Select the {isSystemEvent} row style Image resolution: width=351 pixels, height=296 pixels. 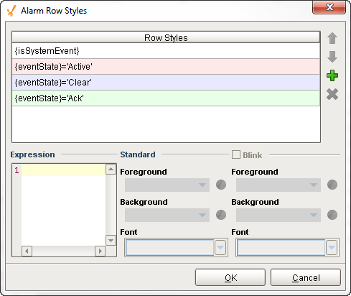(166, 51)
